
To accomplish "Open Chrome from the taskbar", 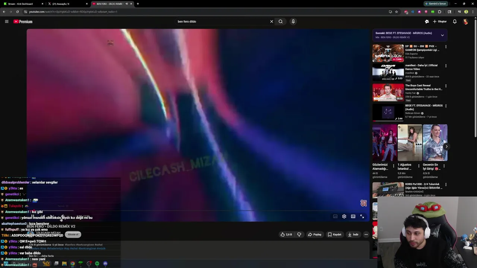I will pyautogui.click(x=72, y=264).
